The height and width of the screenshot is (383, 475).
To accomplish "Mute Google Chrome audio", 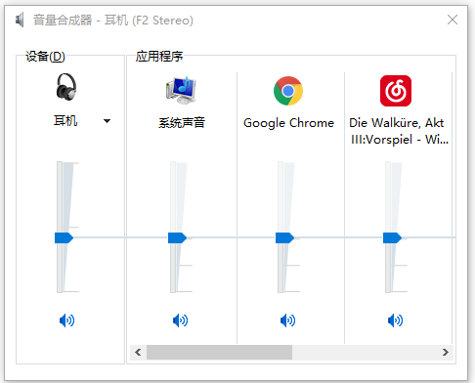I will point(287,320).
